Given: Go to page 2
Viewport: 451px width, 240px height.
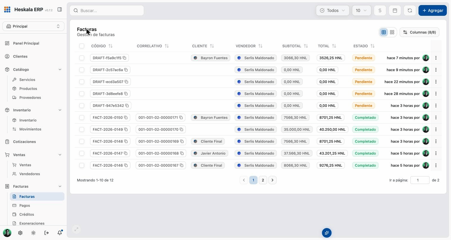Looking at the screenshot, I should point(263,180).
